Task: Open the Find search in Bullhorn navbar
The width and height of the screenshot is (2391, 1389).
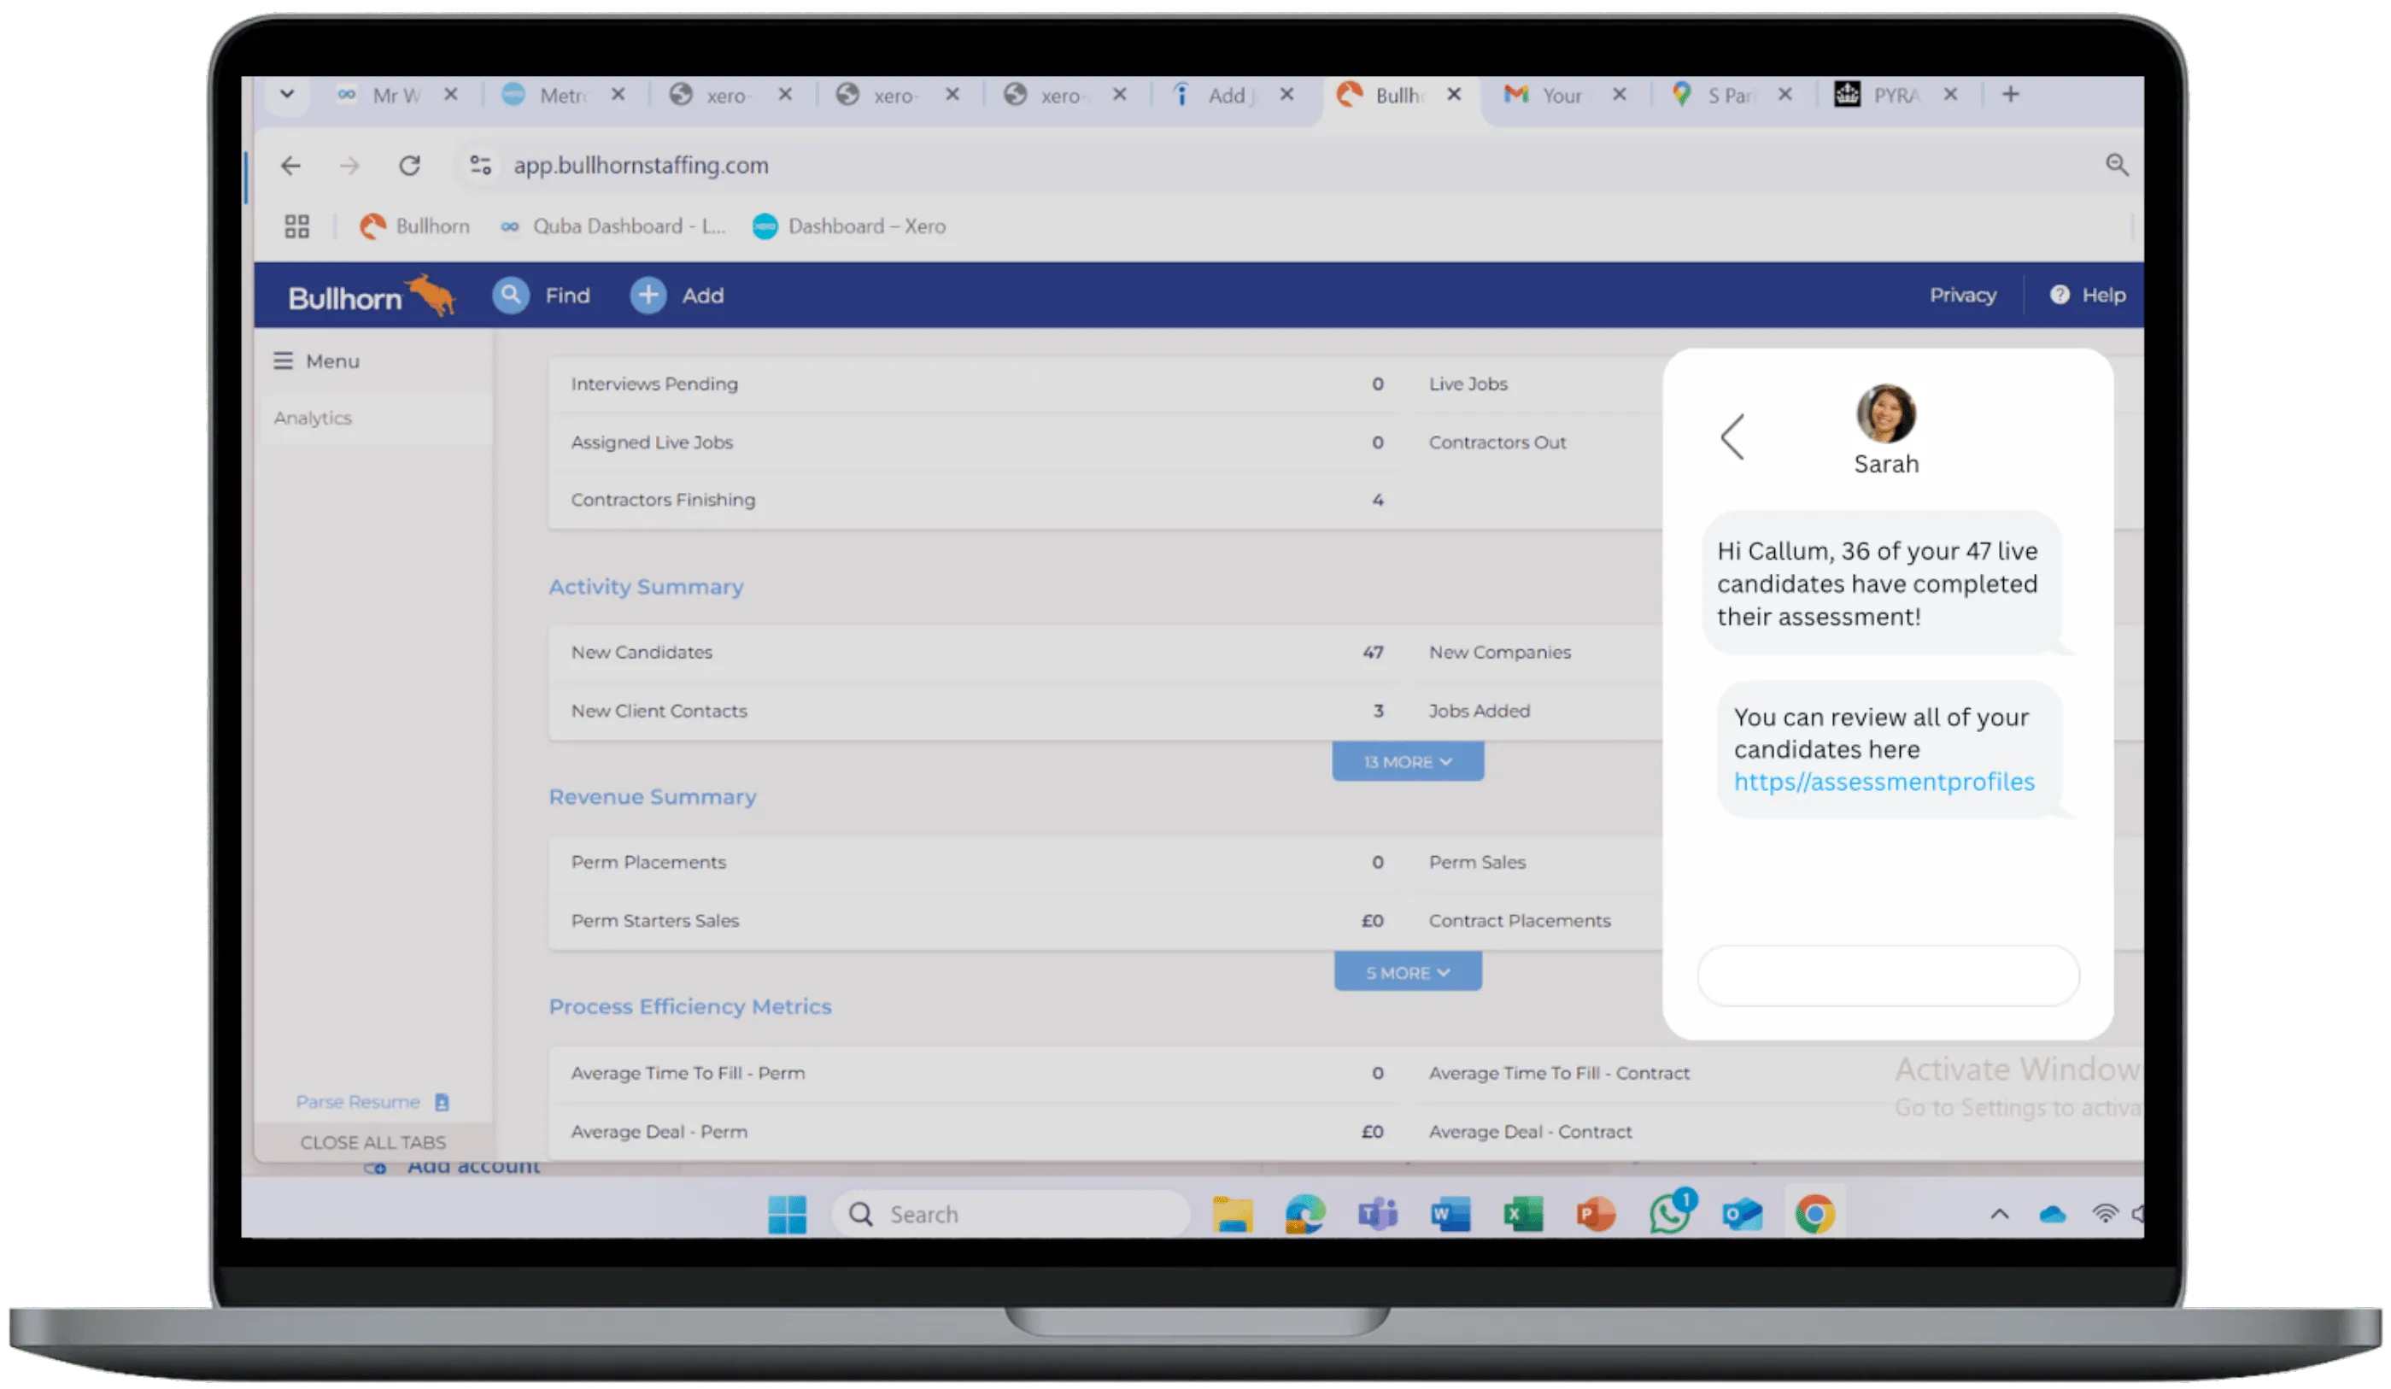Action: click(x=513, y=295)
